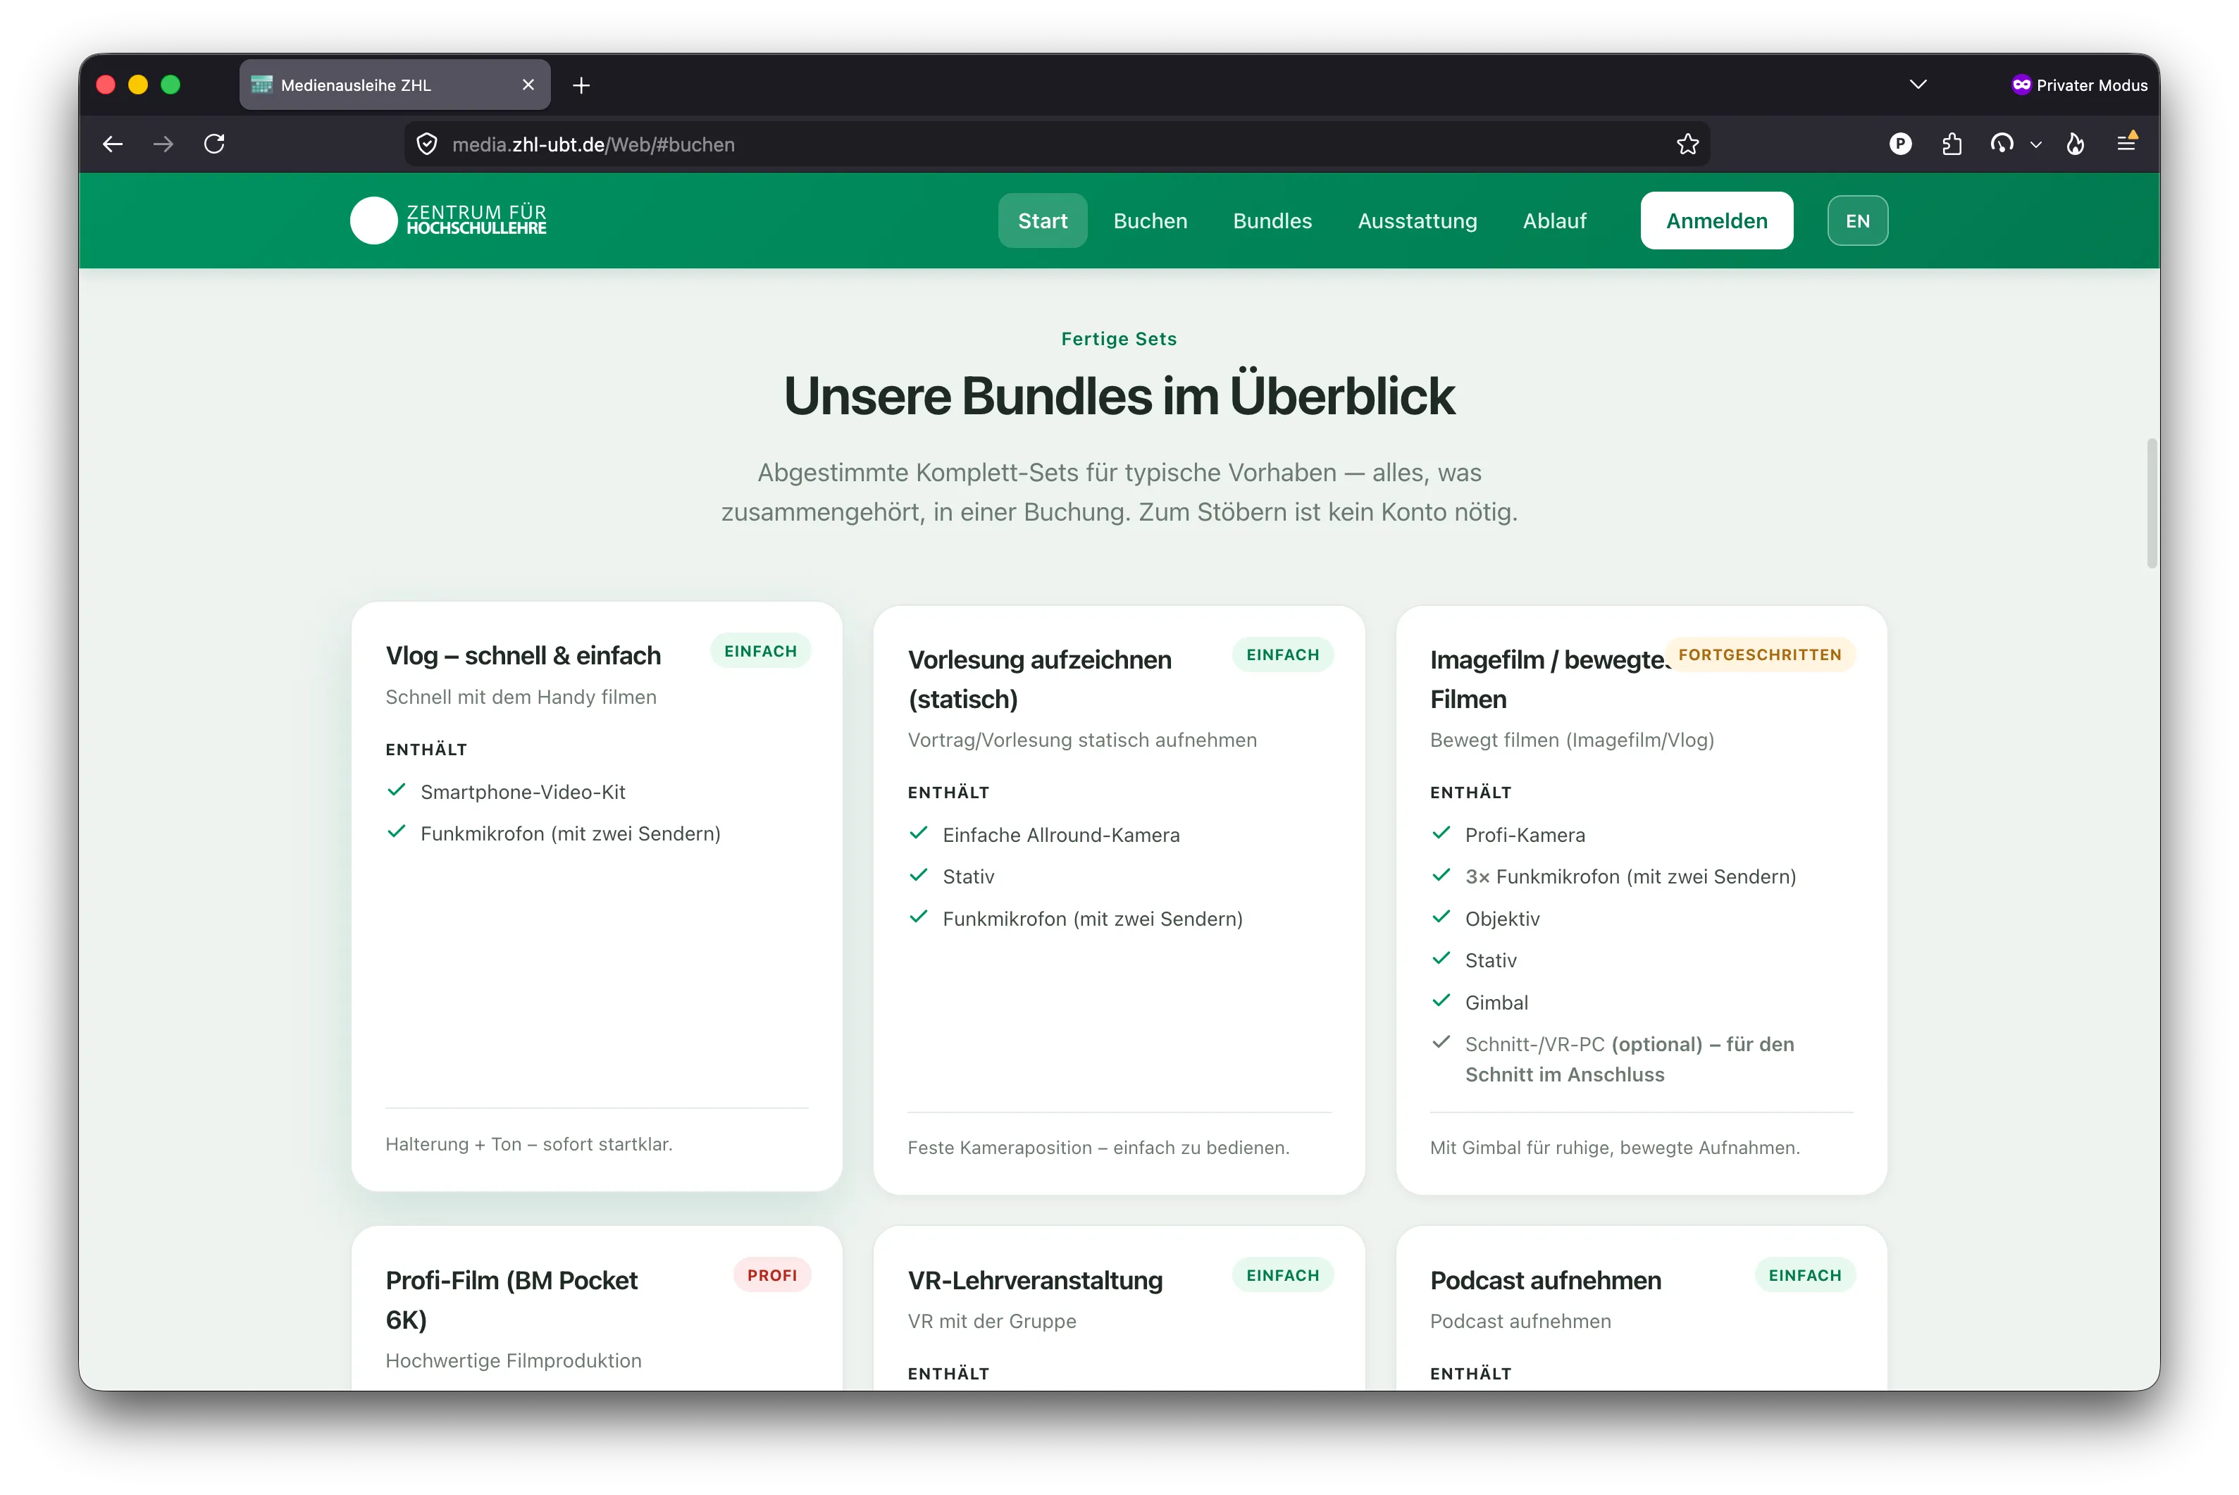Go to Start in navigation
The image size is (2239, 1495).
pyautogui.click(x=1042, y=221)
